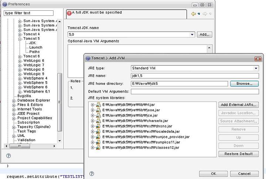Expand the UML tree node

[14, 136]
